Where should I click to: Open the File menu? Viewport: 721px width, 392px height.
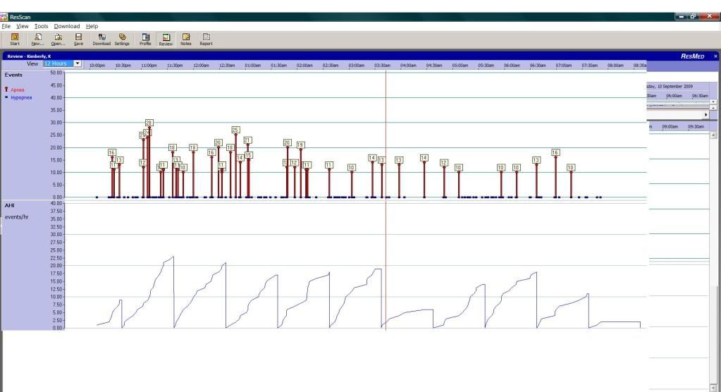click(x=6, y=26)
